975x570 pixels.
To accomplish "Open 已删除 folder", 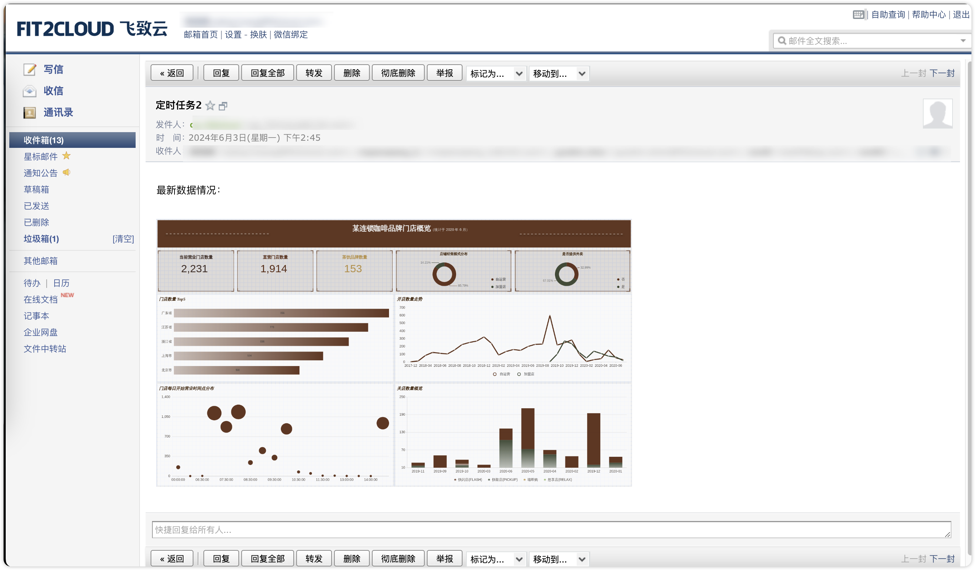I will 36,222.
